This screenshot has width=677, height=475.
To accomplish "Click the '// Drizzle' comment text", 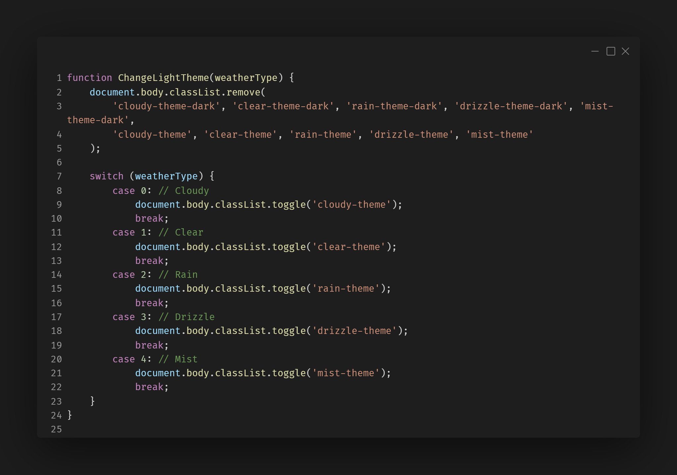I will tap(186, 317).
